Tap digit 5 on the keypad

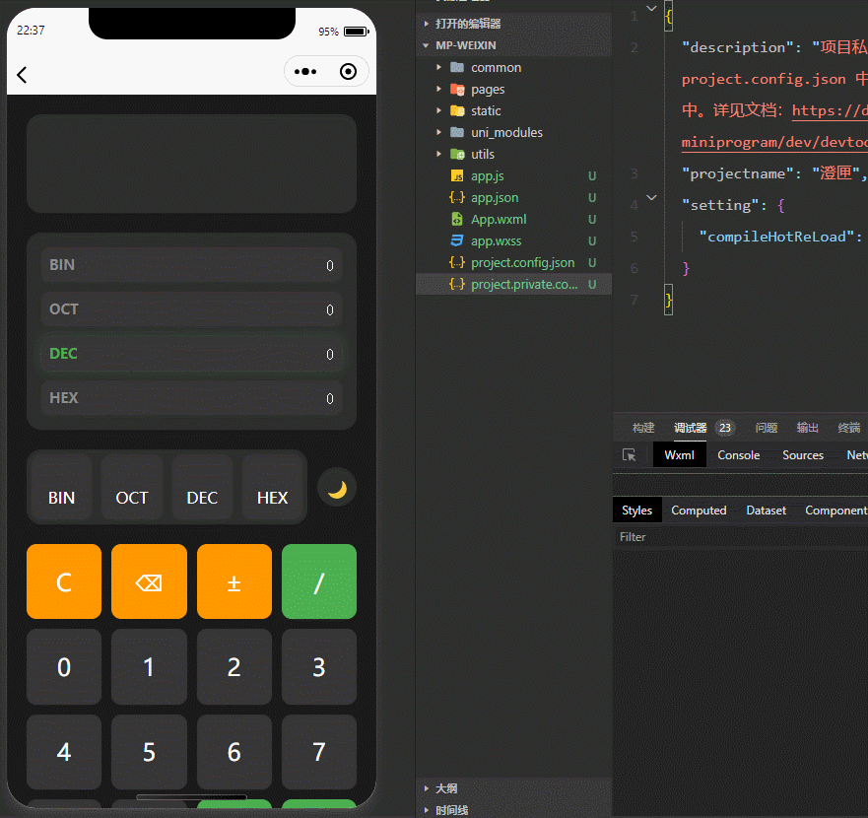[x=149, y=752]
